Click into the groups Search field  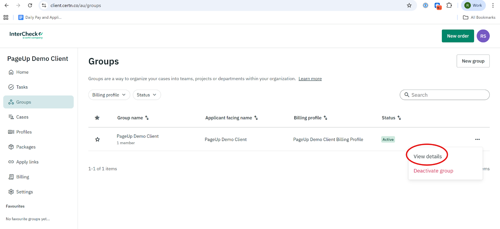click(x=447, y=95)
